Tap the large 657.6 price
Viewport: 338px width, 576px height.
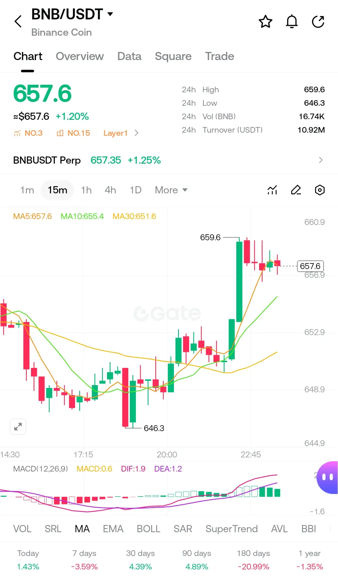click(42, 94)
